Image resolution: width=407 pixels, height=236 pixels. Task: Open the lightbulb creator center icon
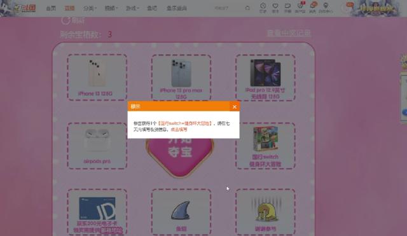point(326,8)
